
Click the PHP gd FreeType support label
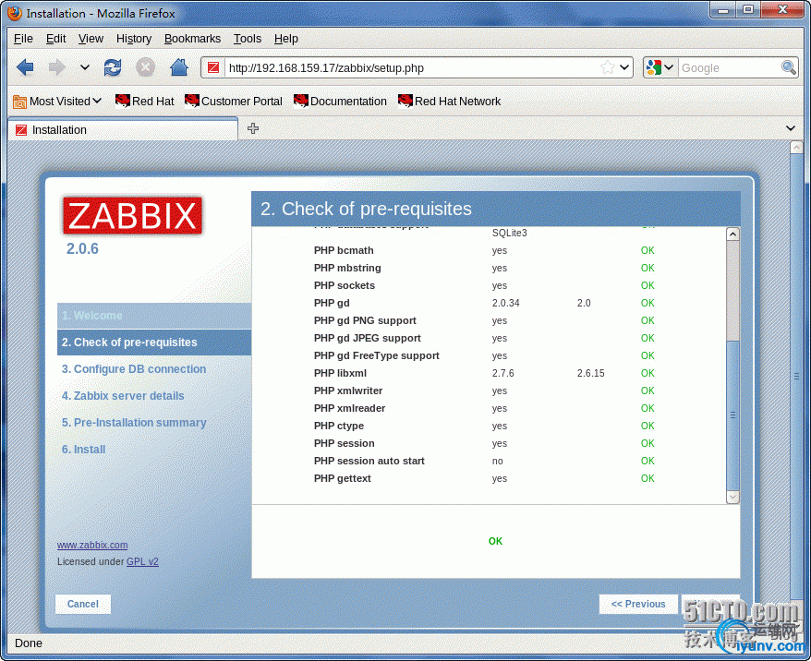377,355
